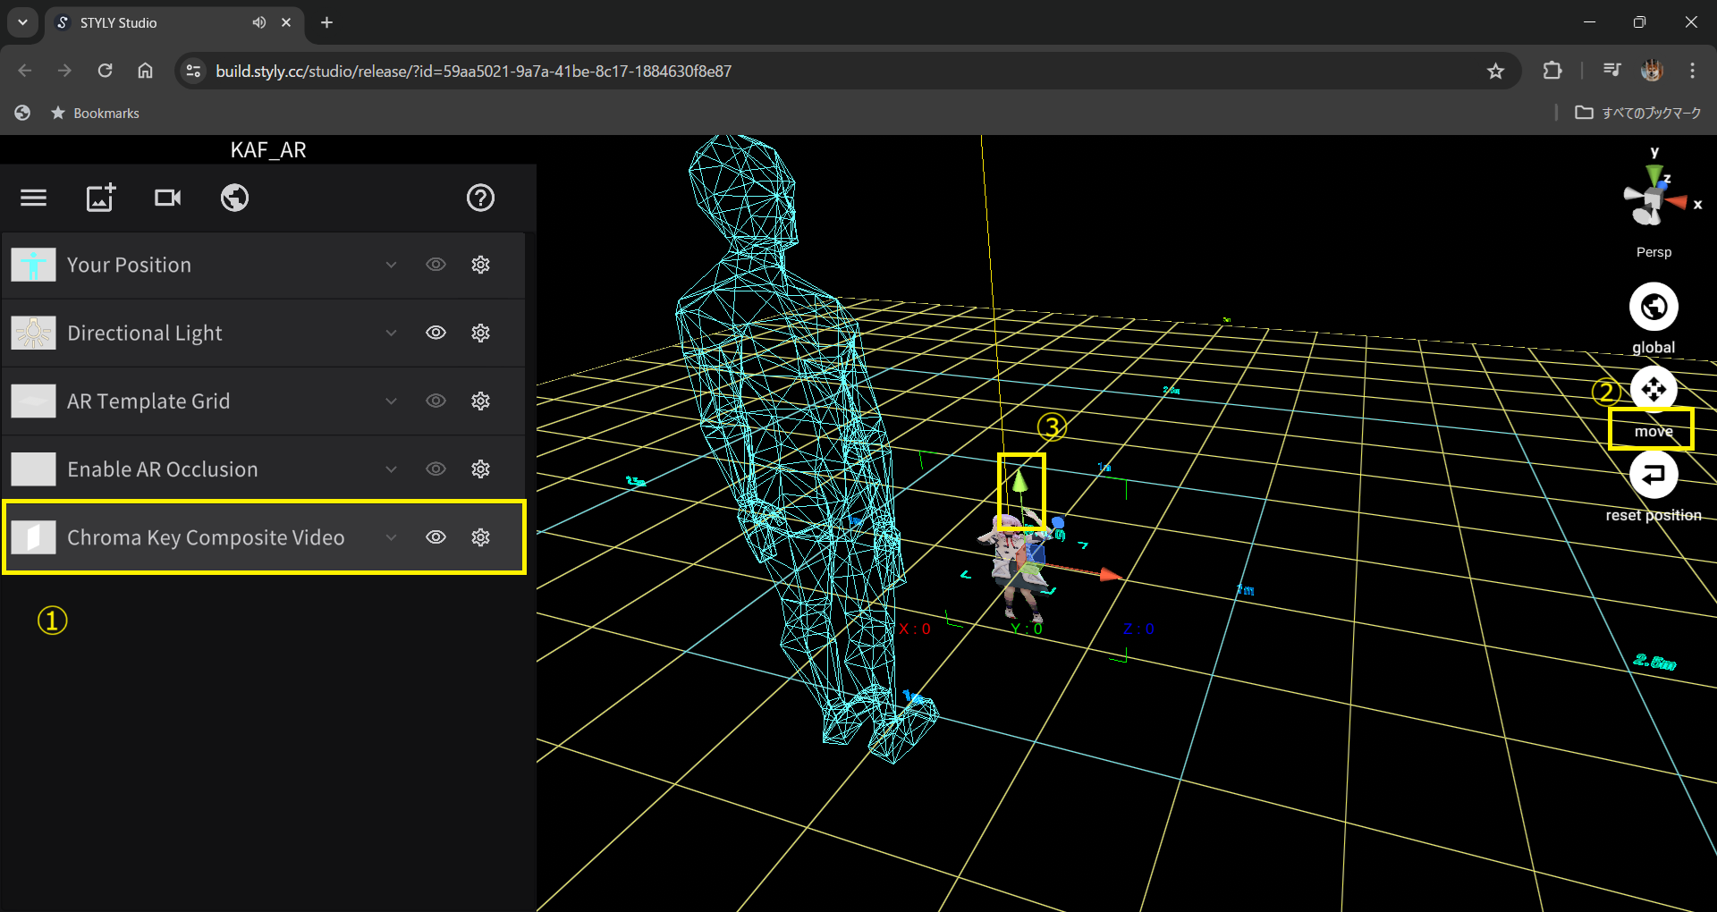Toggle visibility of Chroma Key Composite Video

click(x=436, y=537)
